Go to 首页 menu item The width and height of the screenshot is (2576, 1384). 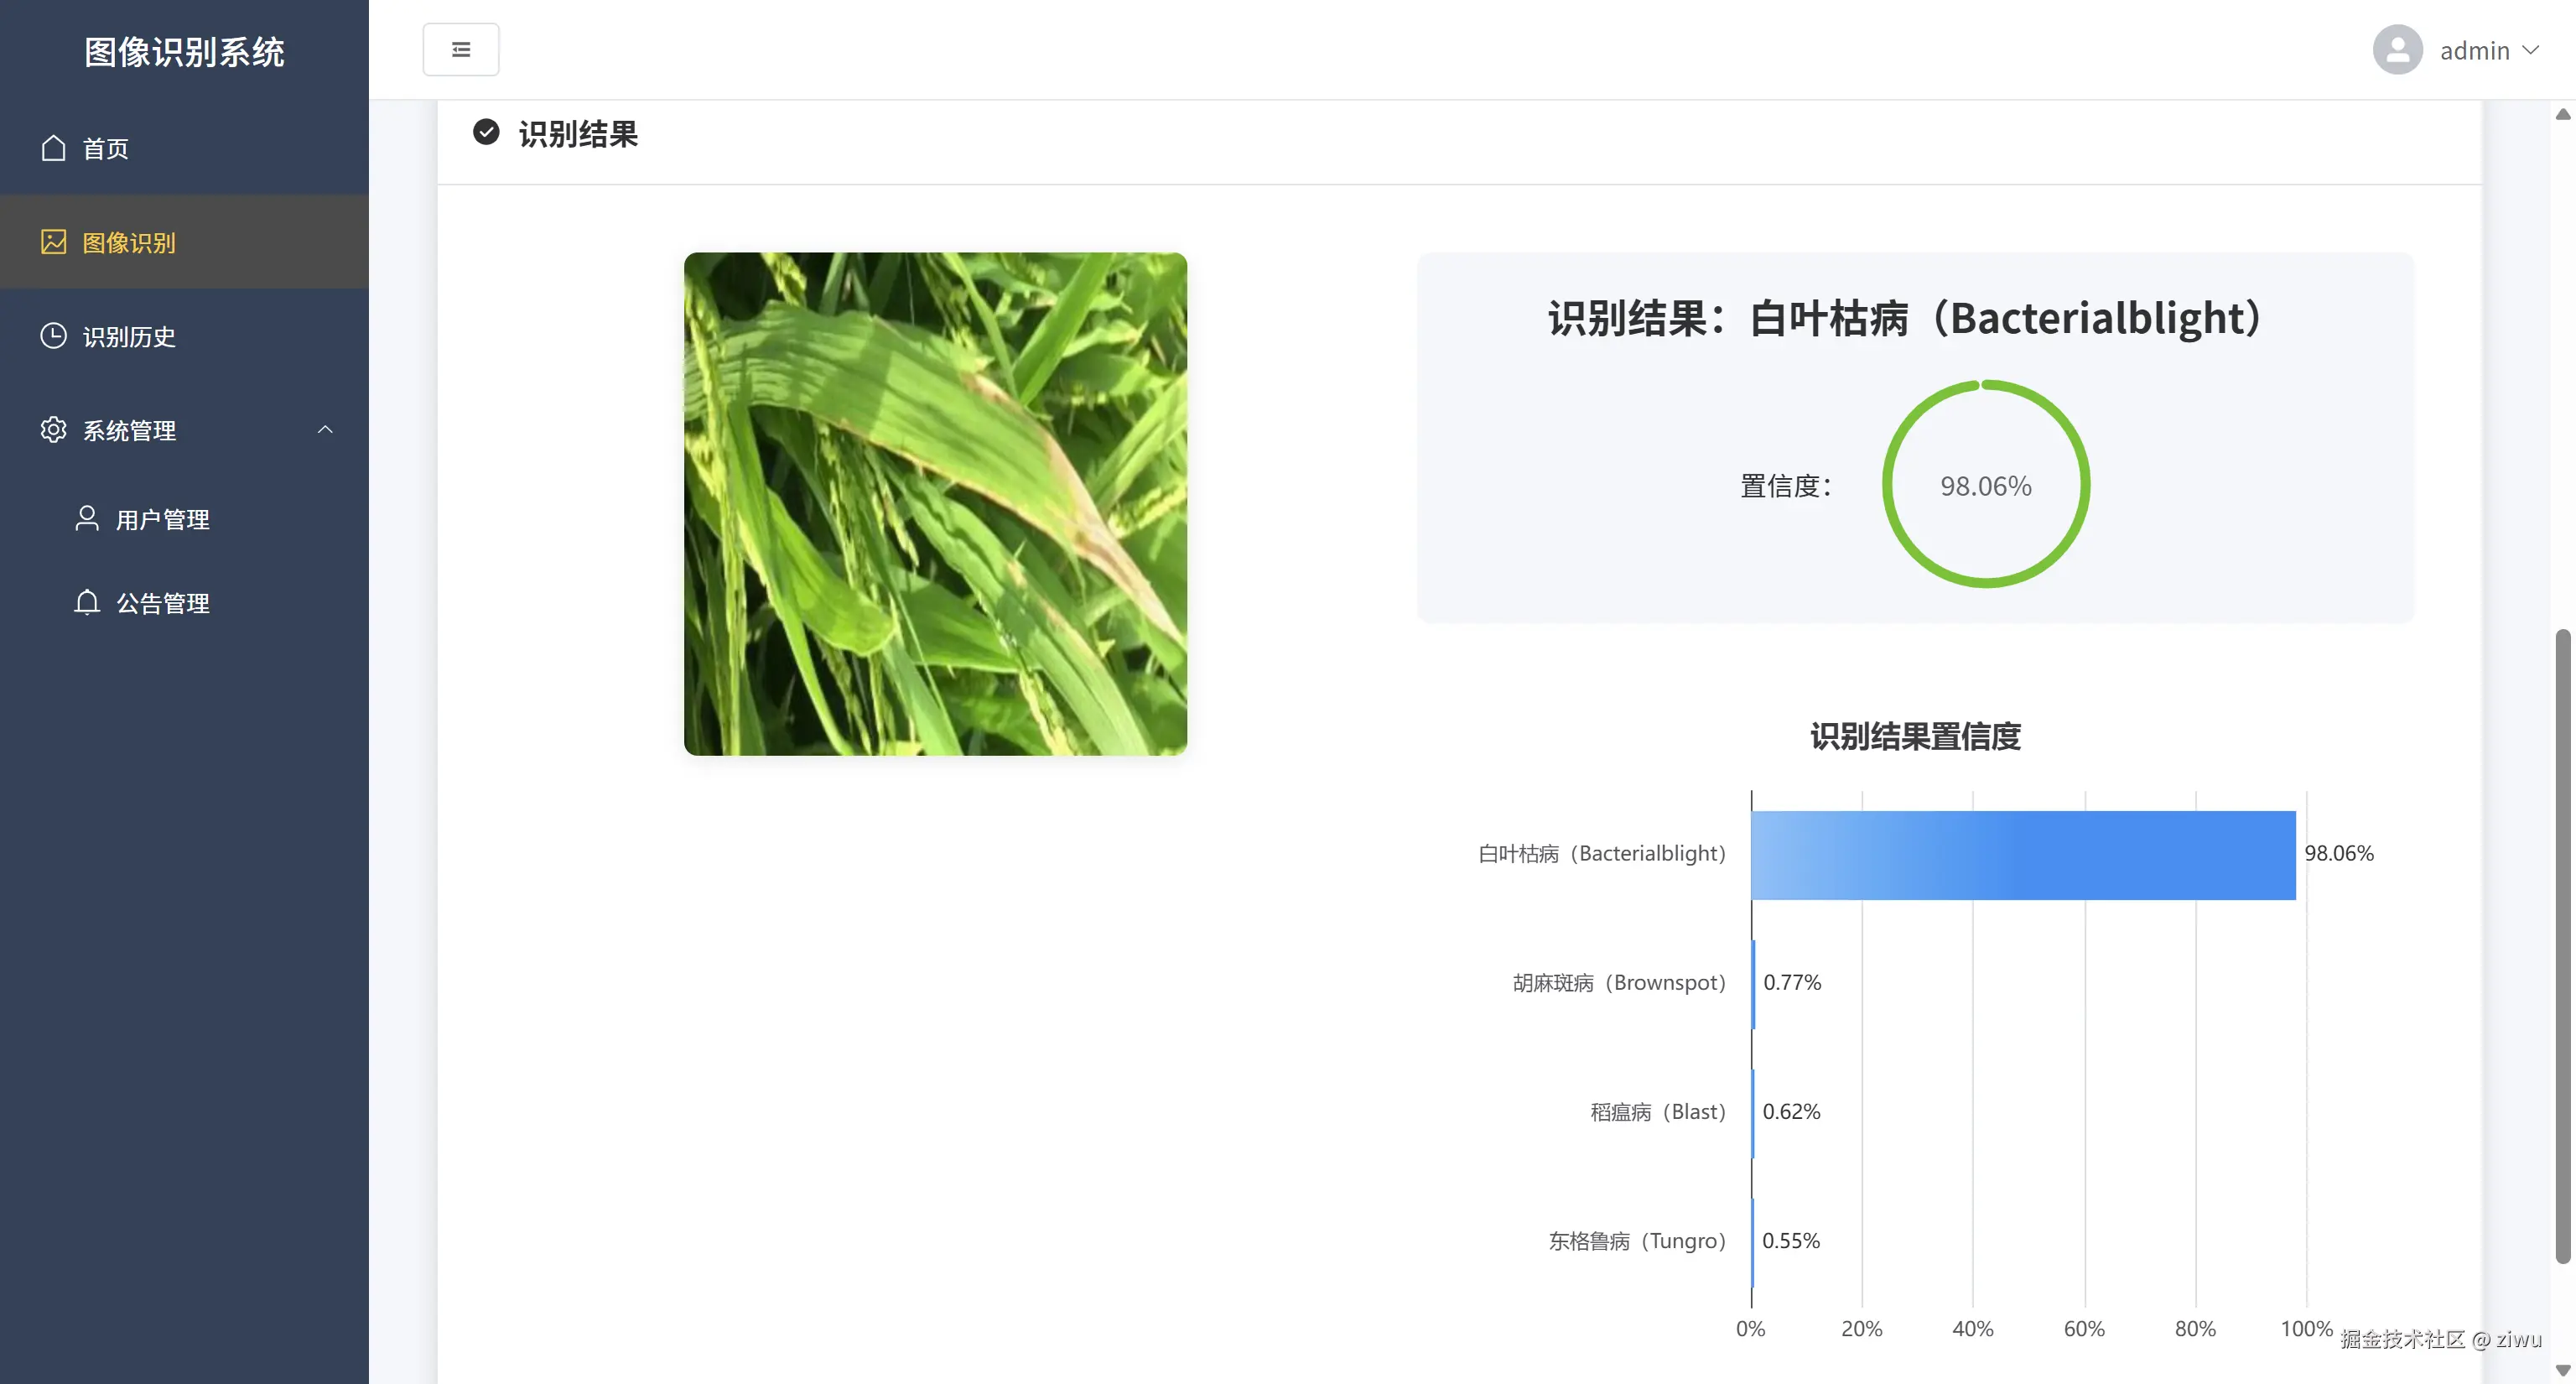click(106, 148)
